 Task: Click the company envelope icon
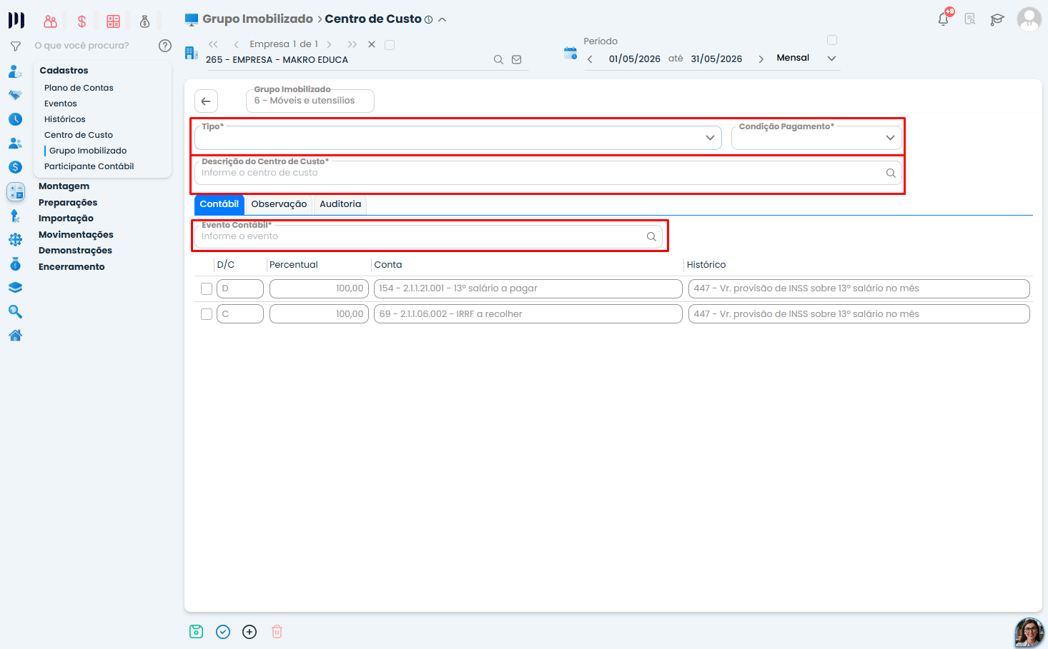[x=517, y=60]
